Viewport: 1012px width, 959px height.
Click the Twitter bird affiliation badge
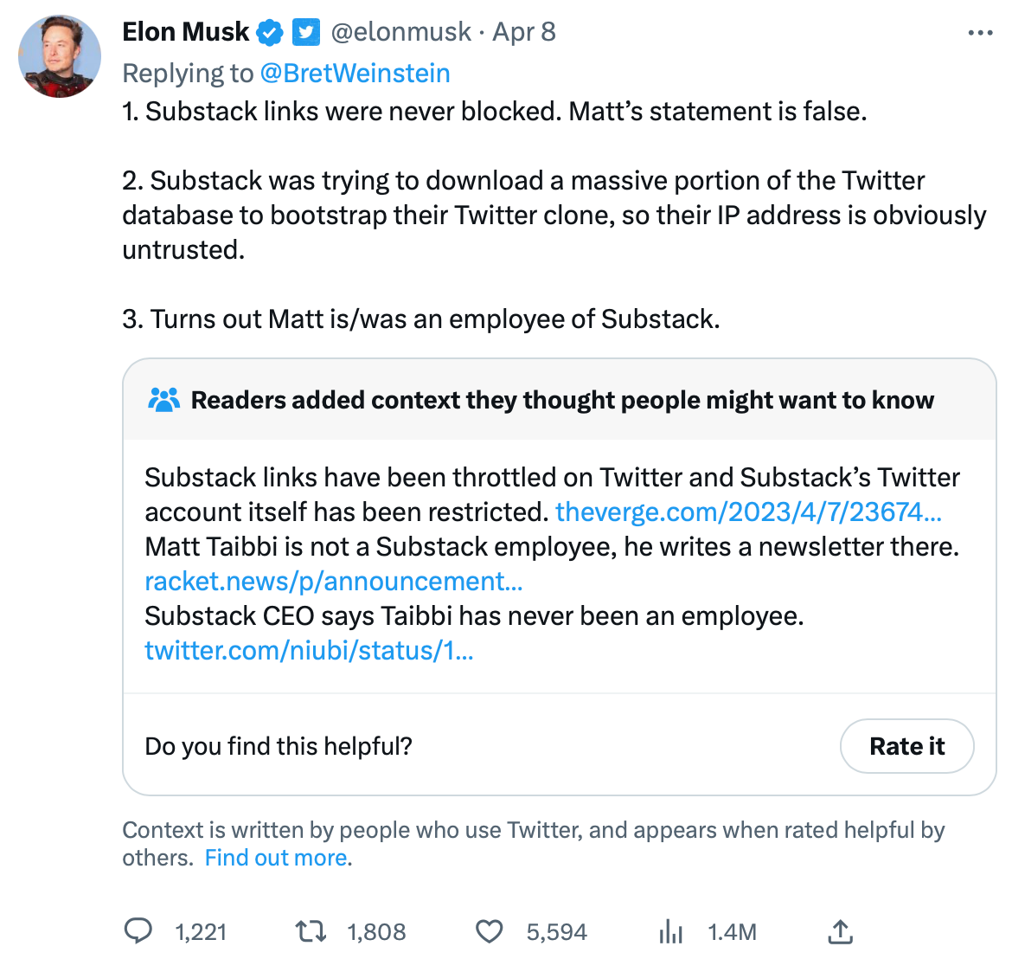pyautogui.click(x=305, y=33)
